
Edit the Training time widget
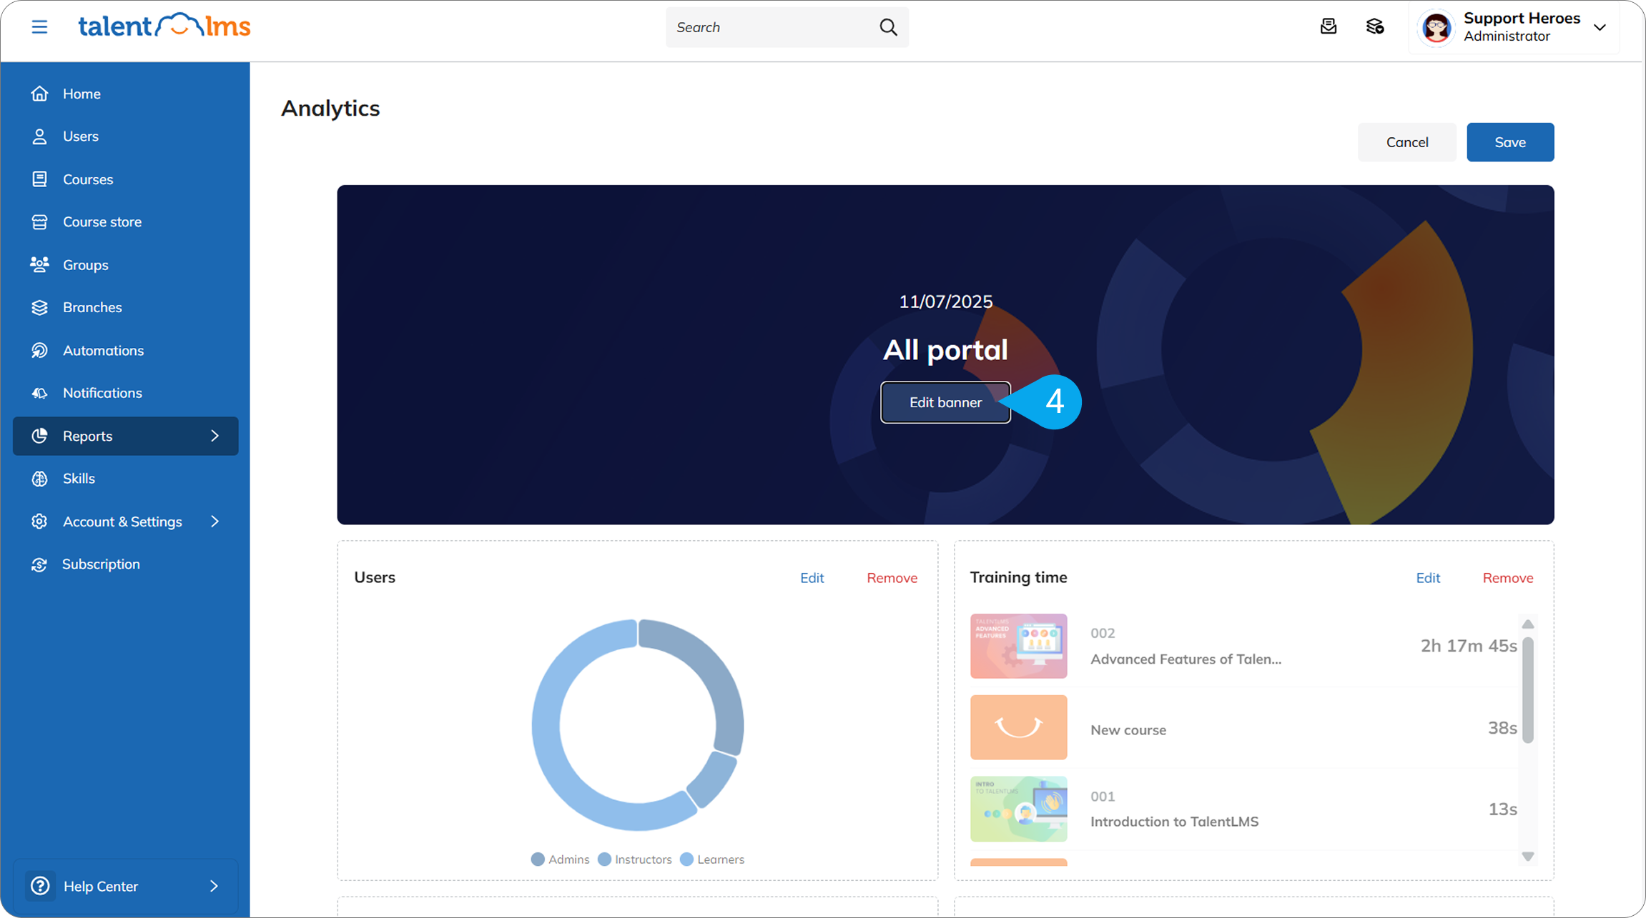[x=1428, y=578]
